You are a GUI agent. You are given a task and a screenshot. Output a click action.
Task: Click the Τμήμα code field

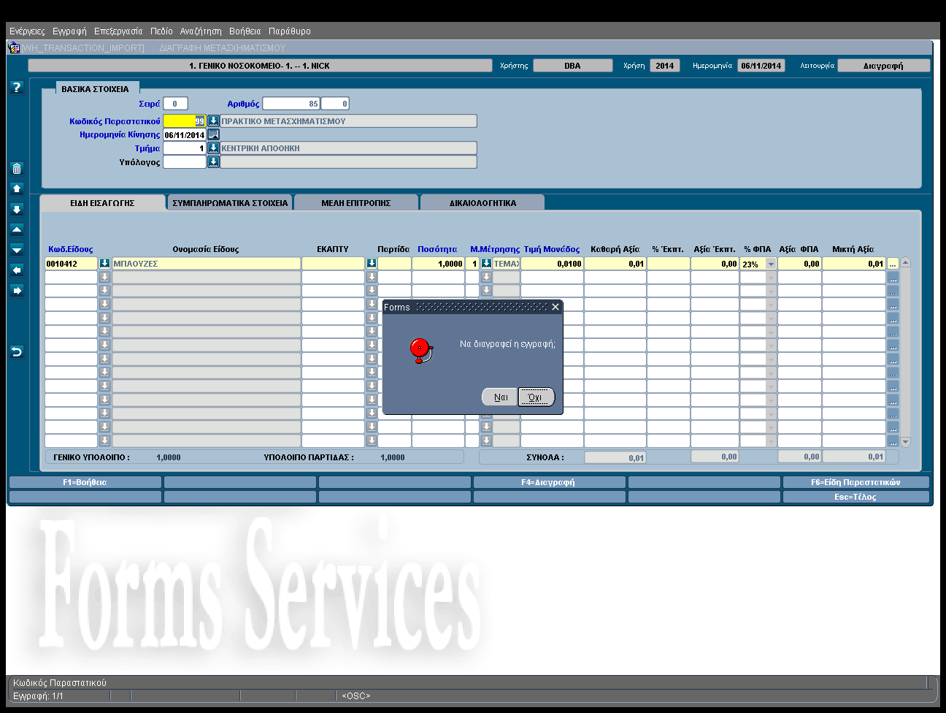point(185,148)
